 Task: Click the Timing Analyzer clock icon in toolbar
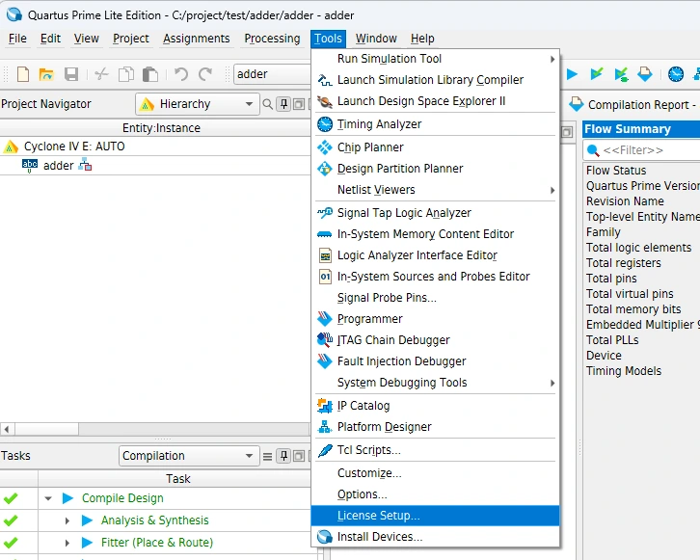point(676,74)
